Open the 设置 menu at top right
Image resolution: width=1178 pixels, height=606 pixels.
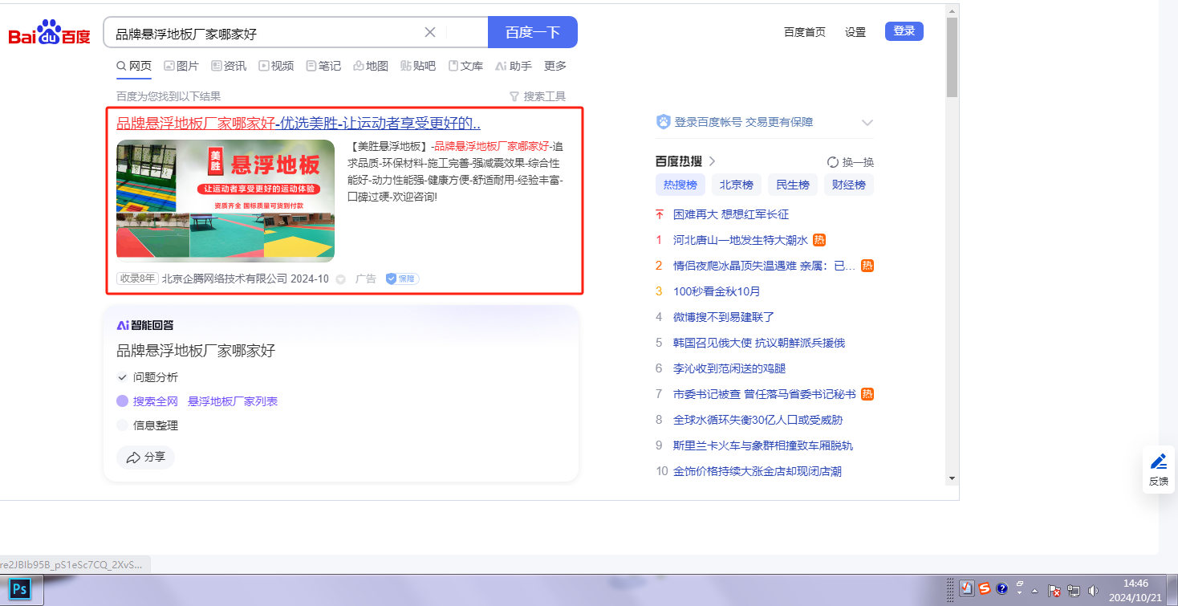point(855,32)
